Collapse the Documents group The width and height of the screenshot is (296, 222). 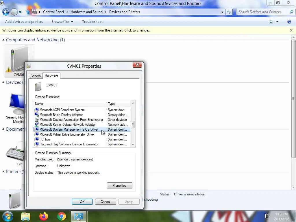tap(3, 129)
